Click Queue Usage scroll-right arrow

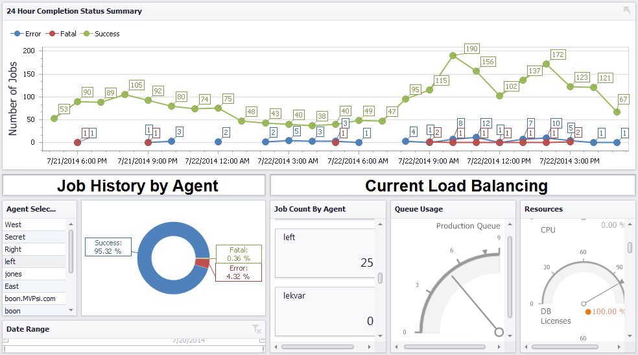pyautogui.click(x=499, y=347)
